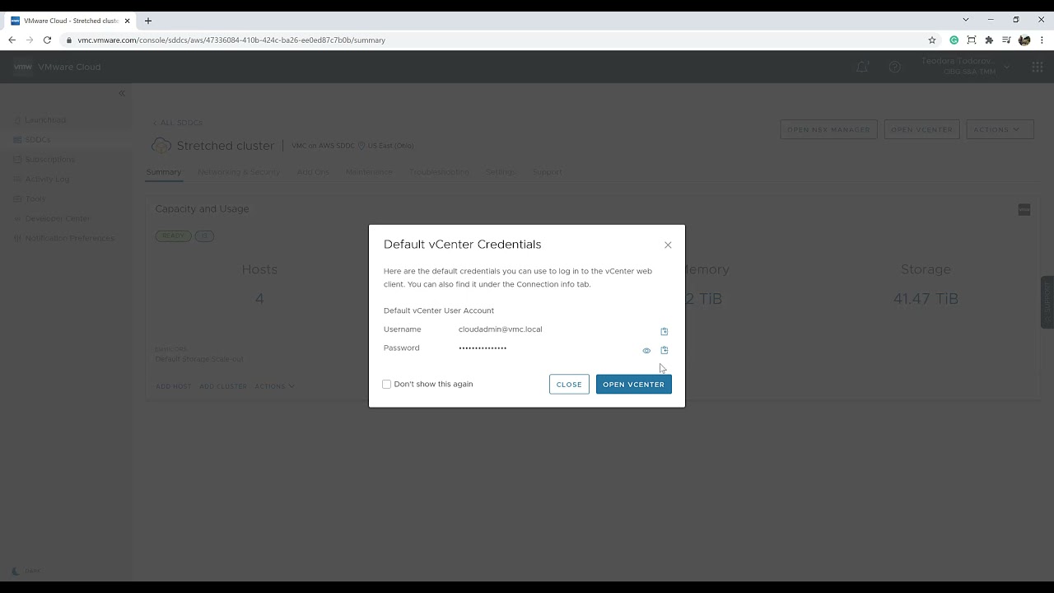Viewport: 1054px width, 593px height.
Task: View site information via the lock icon
Action: pyautogui.click(x=70, y=40)
